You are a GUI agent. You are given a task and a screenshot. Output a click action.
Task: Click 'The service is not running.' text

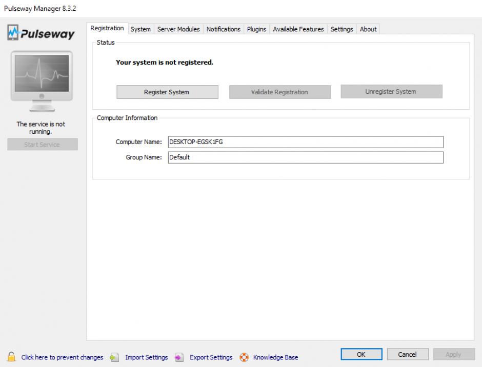[x=41, y=128]
